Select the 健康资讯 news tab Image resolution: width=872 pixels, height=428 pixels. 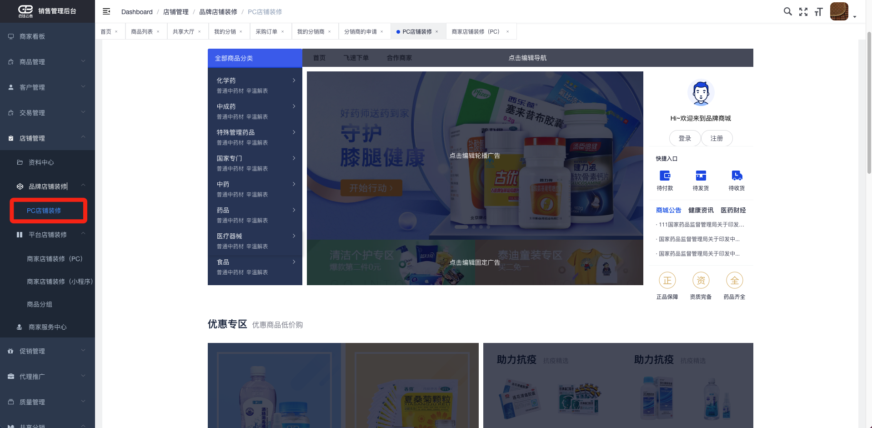pyautogui.click(x=701, y=210)
